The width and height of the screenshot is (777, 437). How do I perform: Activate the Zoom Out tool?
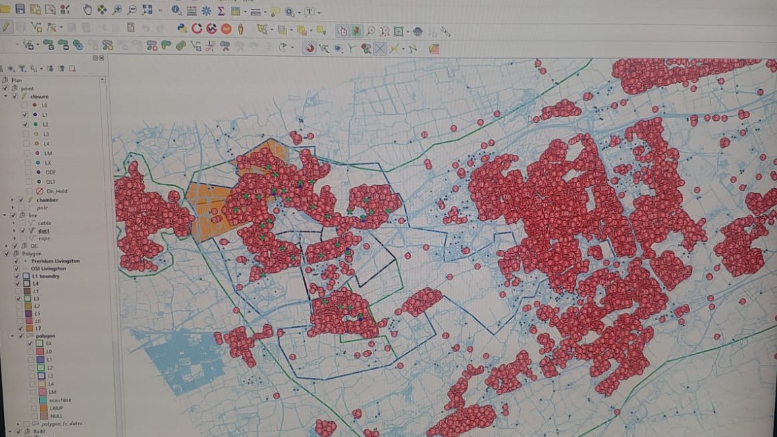coord(132,9)
